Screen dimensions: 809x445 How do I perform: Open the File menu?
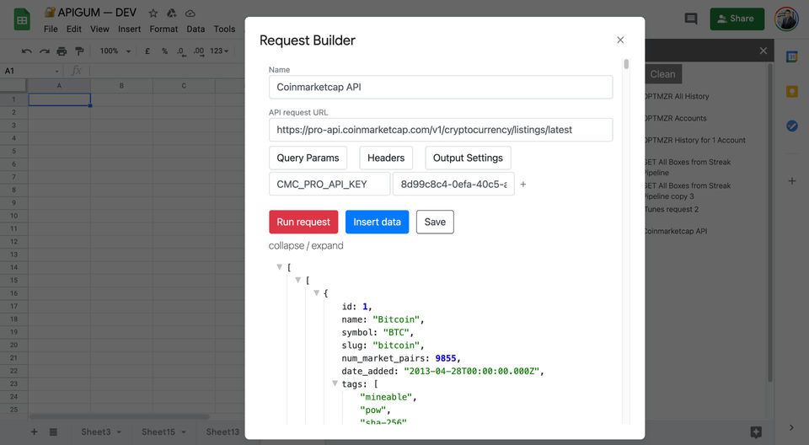[x=51, y=29]
